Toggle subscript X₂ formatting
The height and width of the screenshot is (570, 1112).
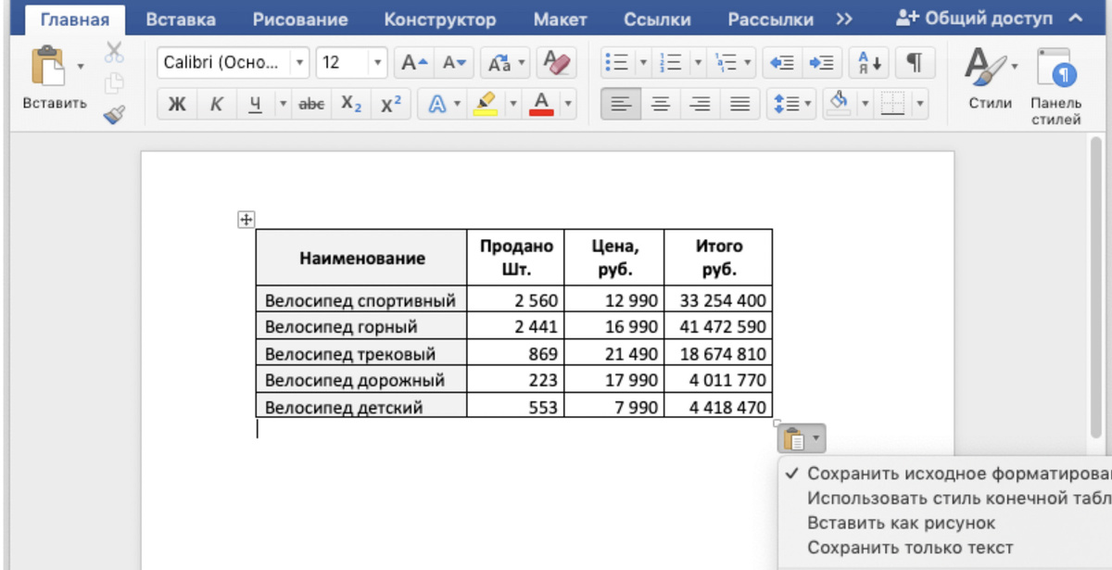(351, 105)
